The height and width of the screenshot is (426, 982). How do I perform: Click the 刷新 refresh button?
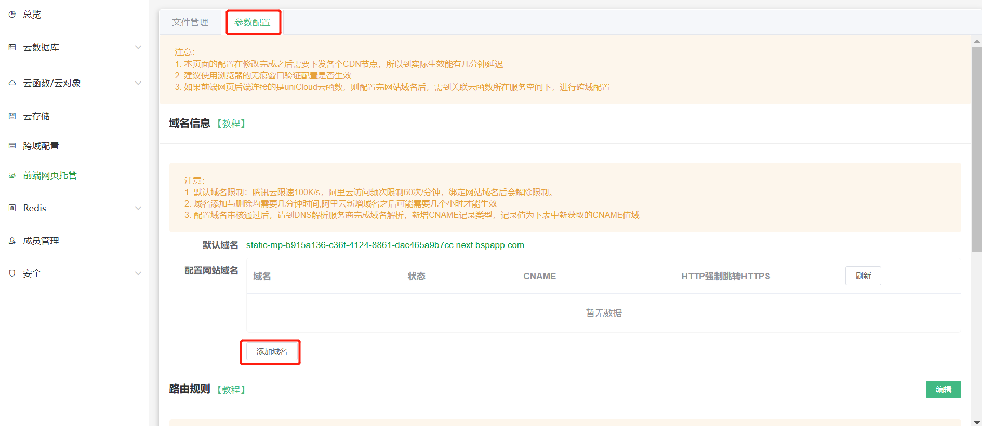[863, 276]
